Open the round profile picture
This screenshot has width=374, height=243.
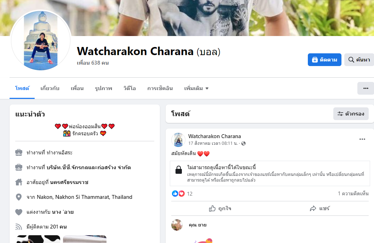point(41,41)
